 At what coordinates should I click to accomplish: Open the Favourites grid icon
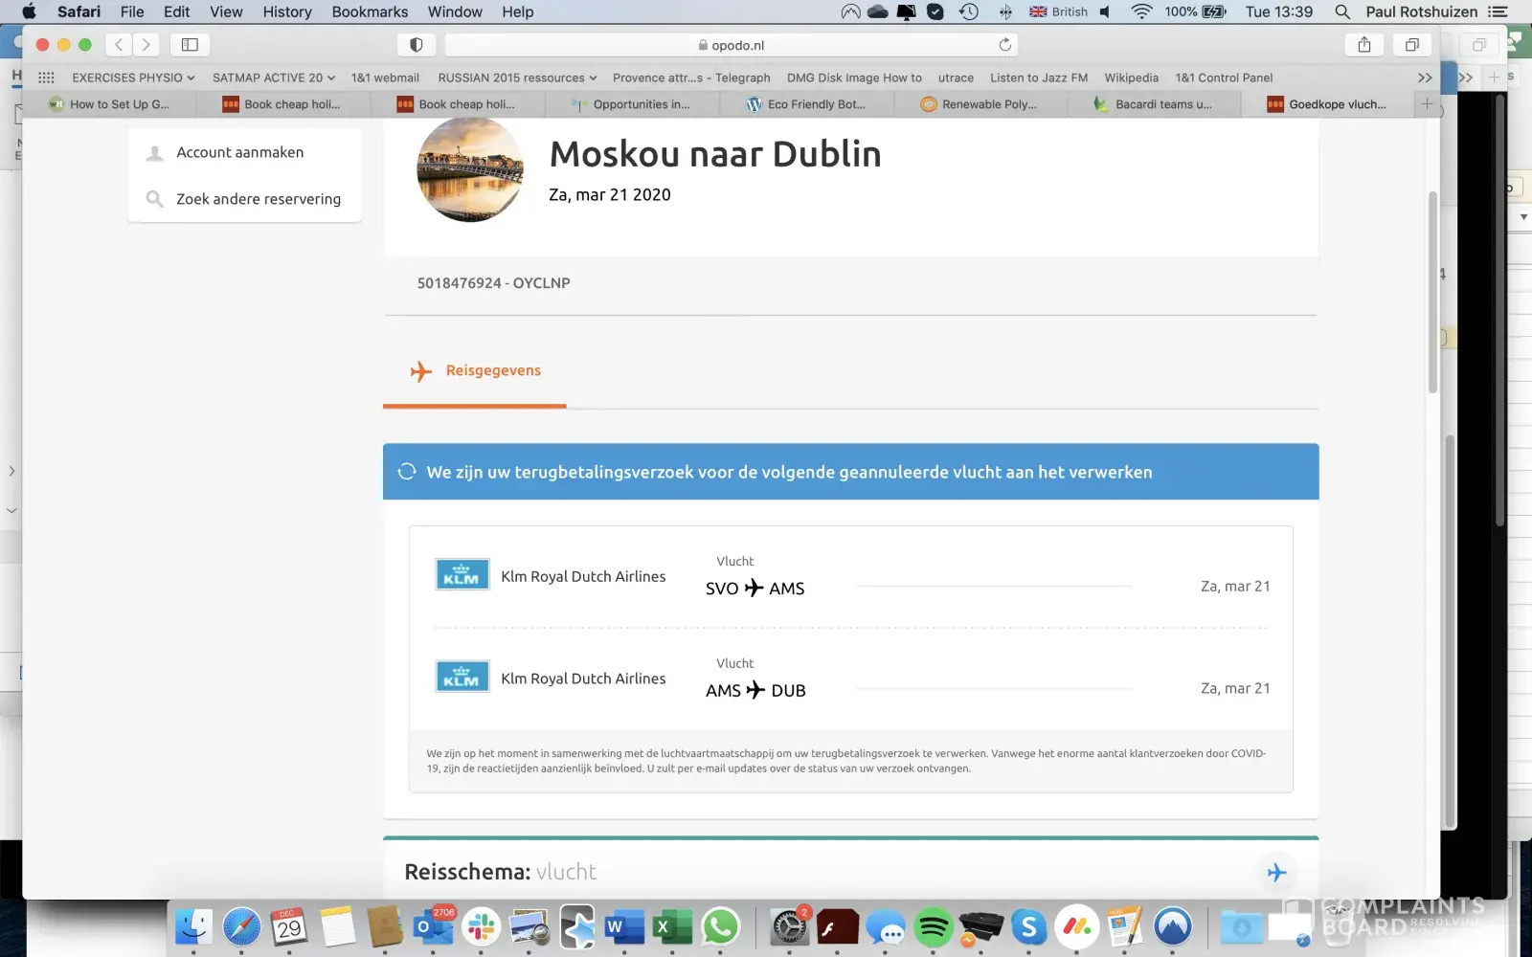[46, 78]
